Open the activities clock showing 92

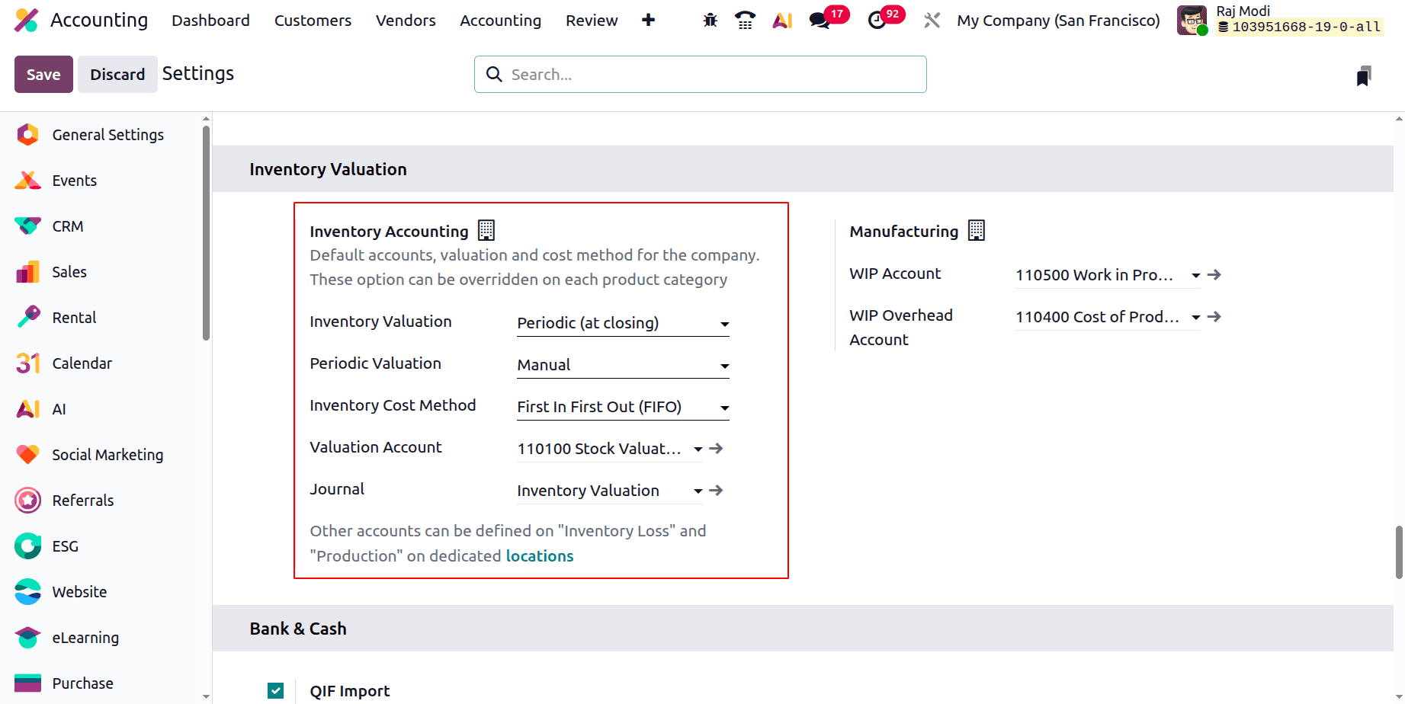(x=878, y=21)
